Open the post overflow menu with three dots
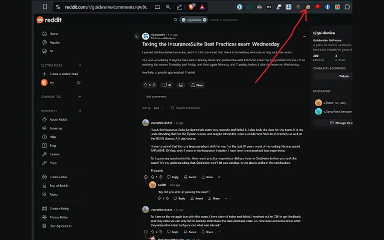The width and height of the screenshot is (384, 240). [x=304, y=35]
